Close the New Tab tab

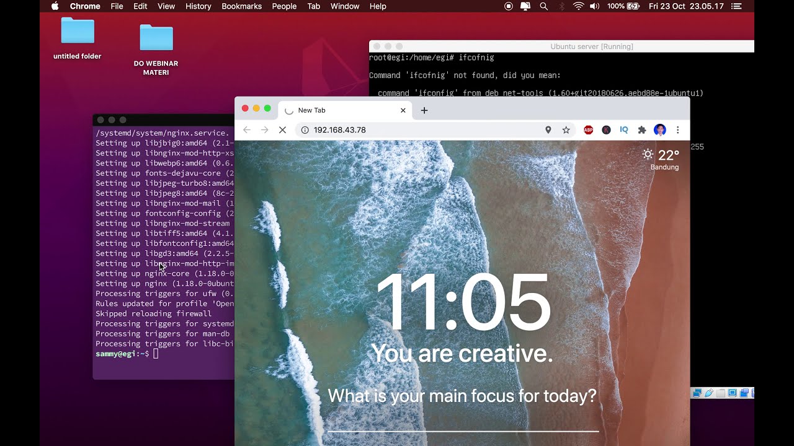[403, 110]
